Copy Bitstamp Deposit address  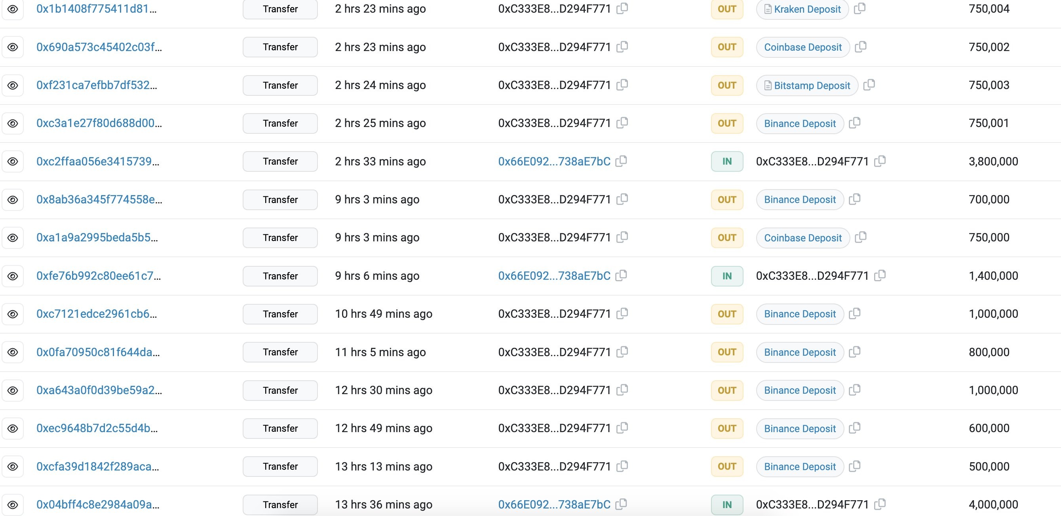[x=869, y=84]
